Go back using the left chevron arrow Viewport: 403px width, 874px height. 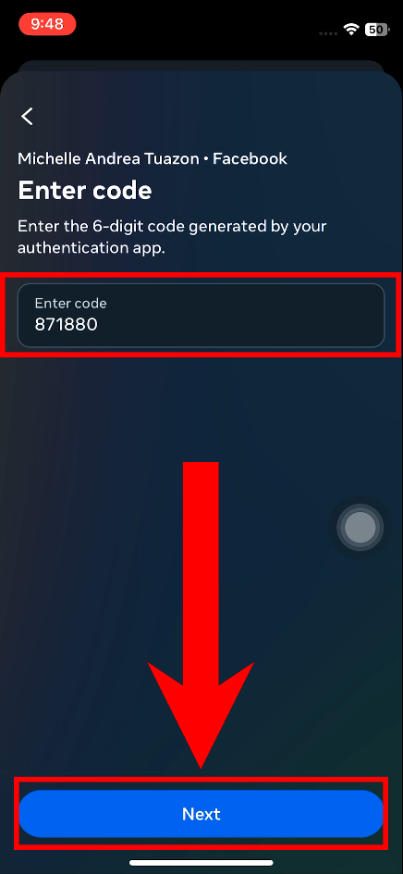pyautogui.click(x=27, y=116)
